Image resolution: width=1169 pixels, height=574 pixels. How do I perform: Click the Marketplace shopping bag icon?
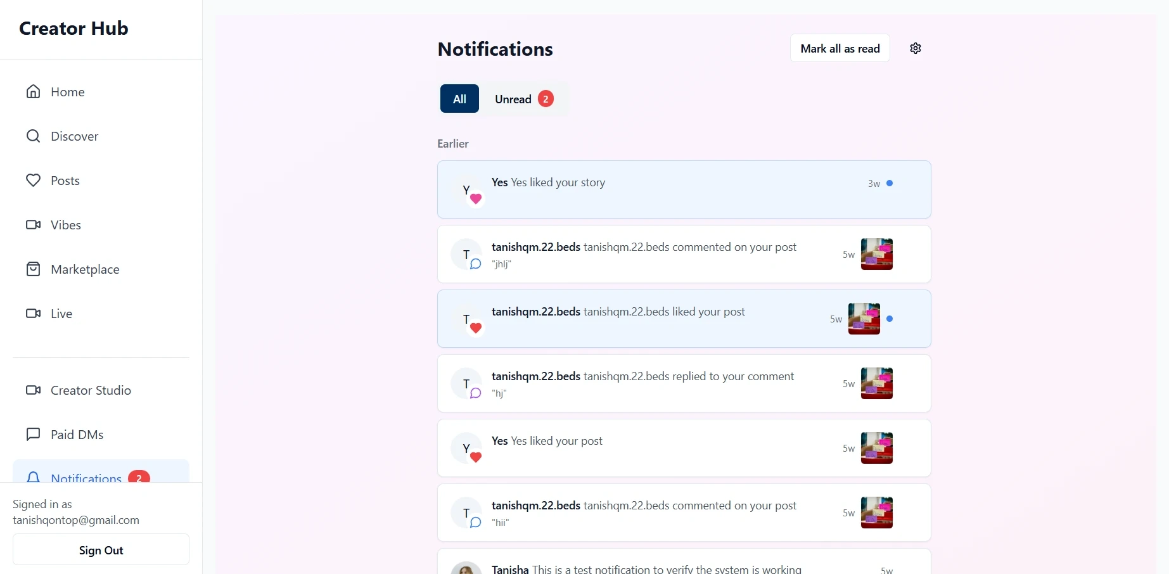click(x=33, y=269)
